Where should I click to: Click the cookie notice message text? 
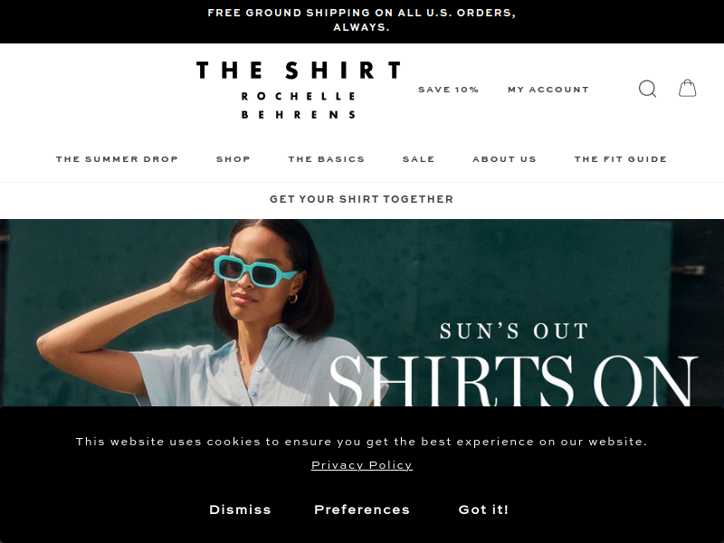click(361, 442)
